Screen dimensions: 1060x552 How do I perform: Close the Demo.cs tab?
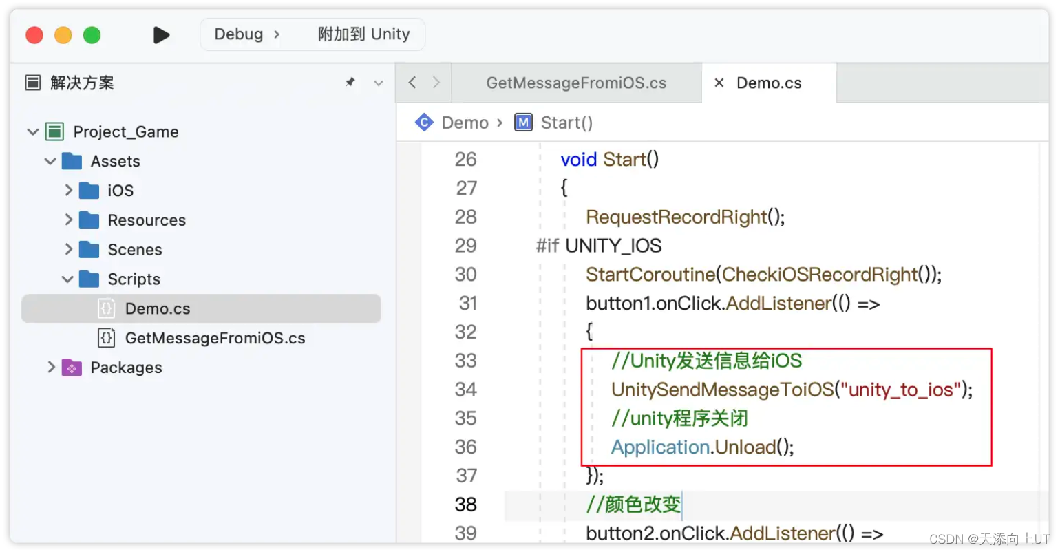tap(719, 83)
